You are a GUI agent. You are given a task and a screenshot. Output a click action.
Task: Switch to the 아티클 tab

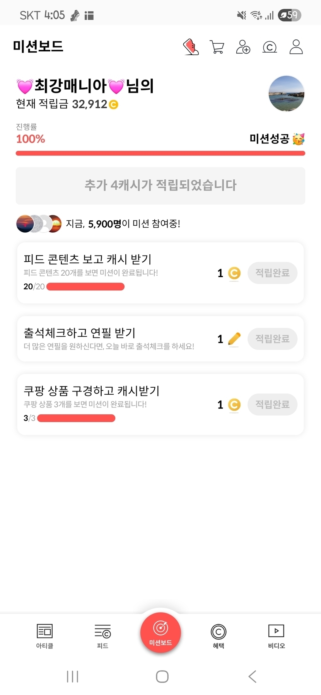click(44, 635)
